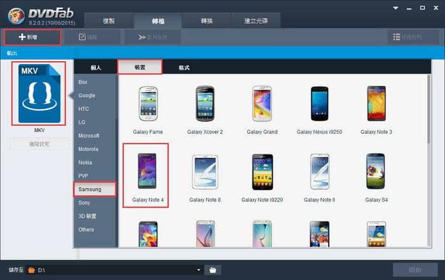Image resolution: width=445 pixels, height=280 pixels.
Task: Switch to the creator module tab
Action: [x=256, y=21]
